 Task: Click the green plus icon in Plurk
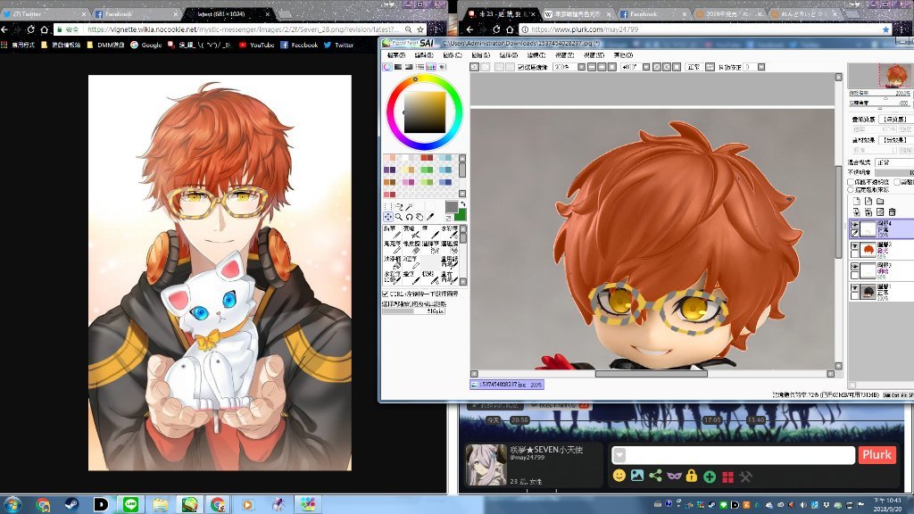710,477
